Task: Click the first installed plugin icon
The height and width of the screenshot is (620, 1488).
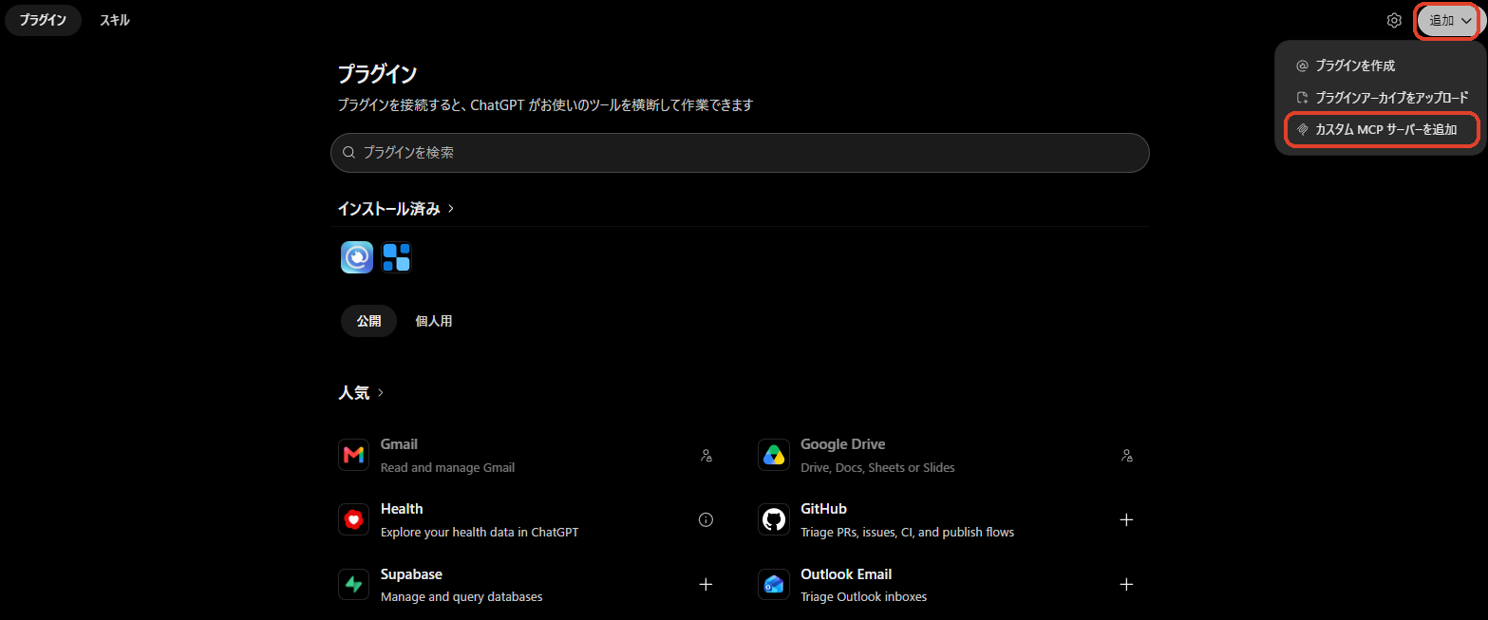Action: point(357,257)
